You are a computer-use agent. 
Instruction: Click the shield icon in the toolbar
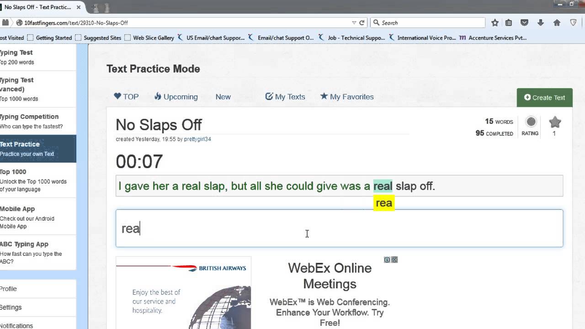(x=573, y=23)
